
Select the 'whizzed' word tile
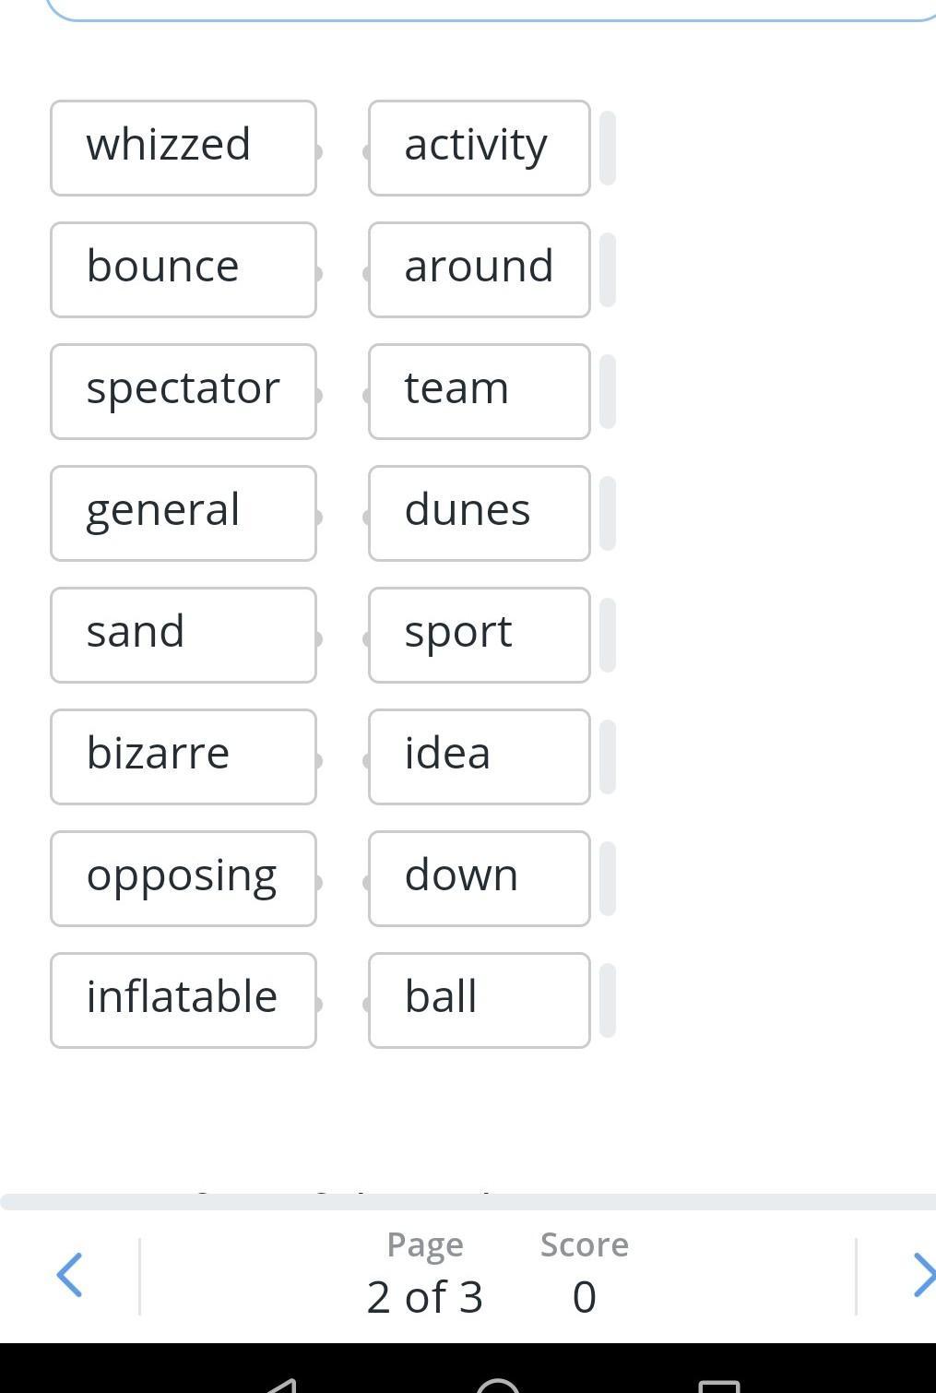184,148
